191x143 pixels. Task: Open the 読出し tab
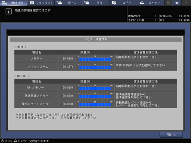(x=68, y=3)
